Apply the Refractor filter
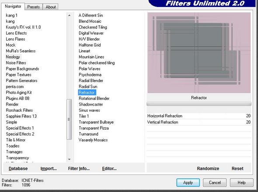This screenshot has height=192, width=258. point(188,182)
